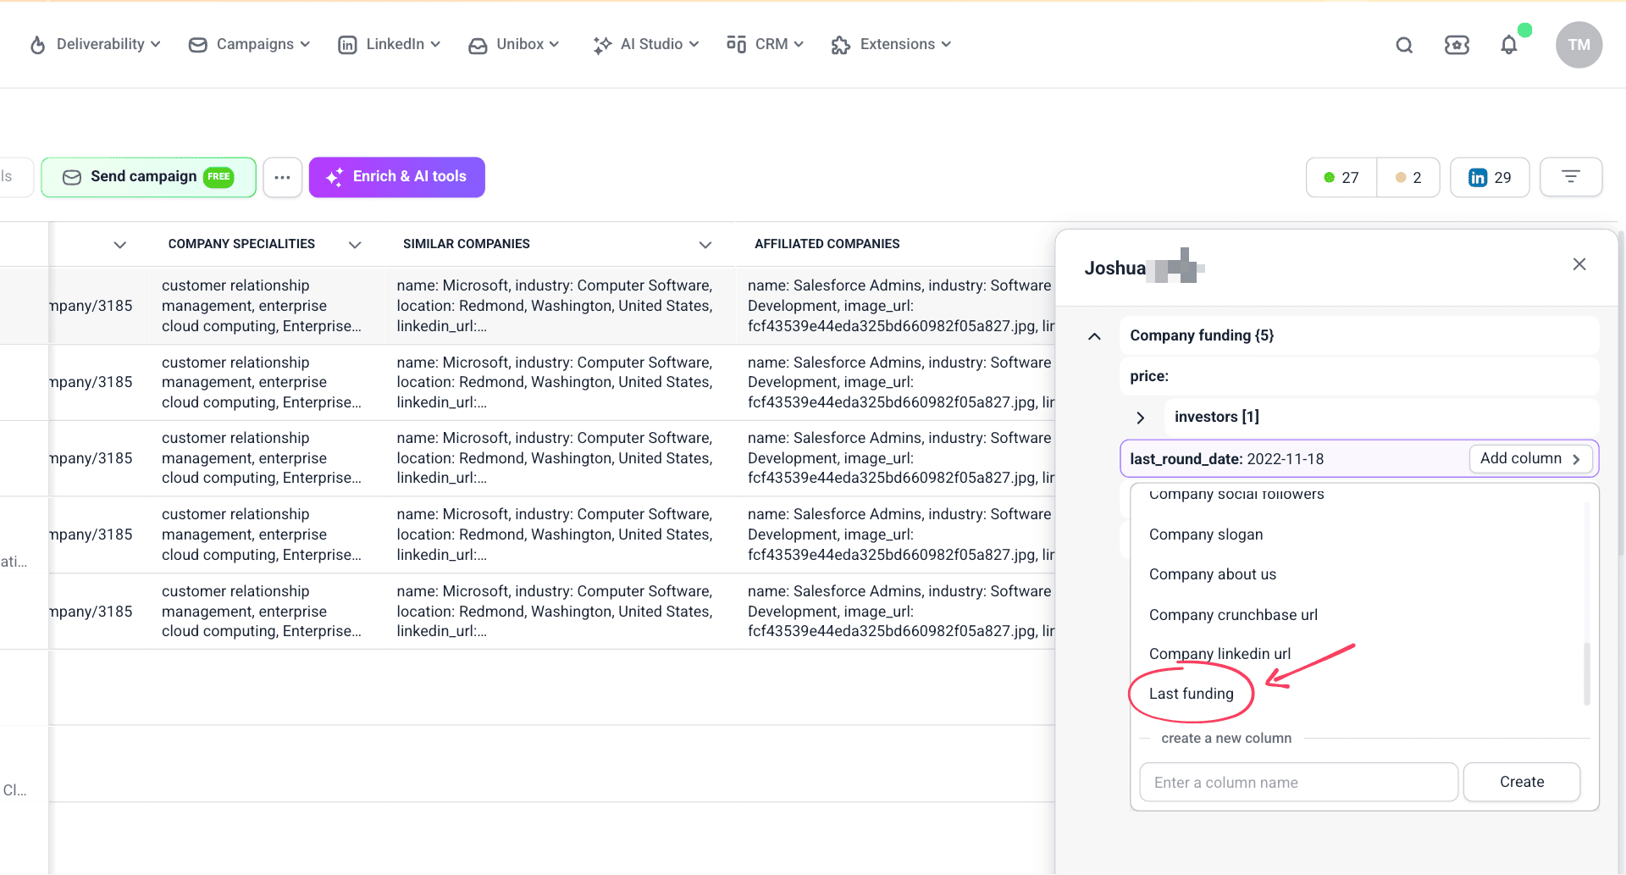The height and width of the screenshot is (875, 1626).
Task: Click the Unibox inbox icon
Action: (x=478, y=46)
